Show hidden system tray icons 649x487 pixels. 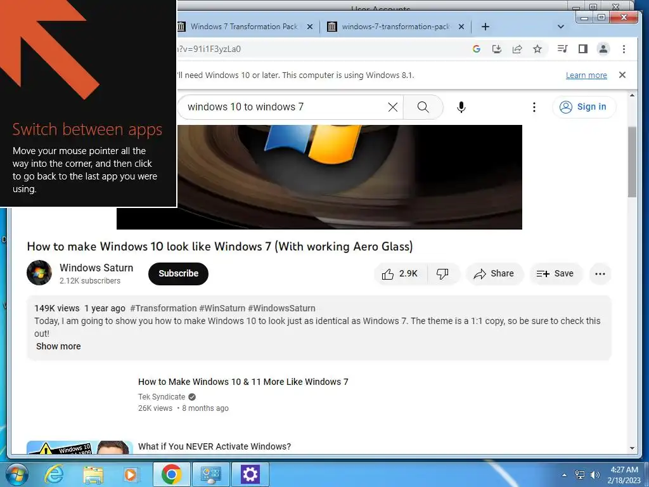[564, 475]
